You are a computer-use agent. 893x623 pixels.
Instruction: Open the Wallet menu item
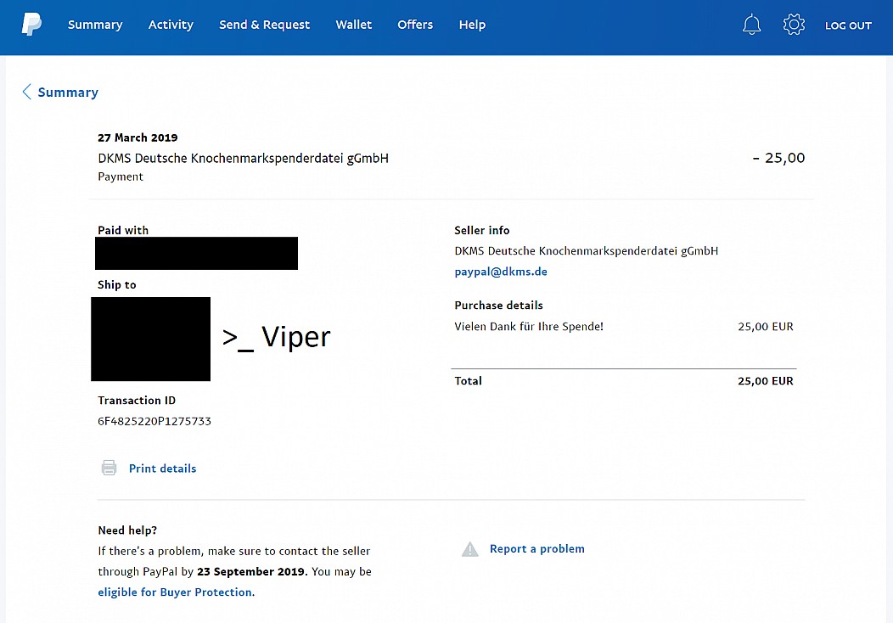[x=354, y=25]
